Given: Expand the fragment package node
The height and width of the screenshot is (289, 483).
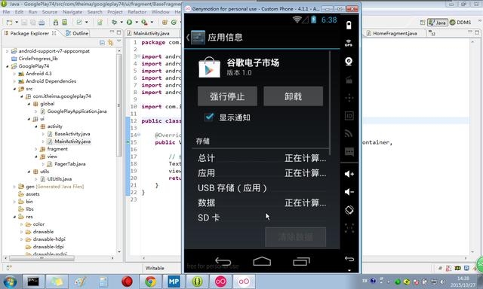Looking at the screenshot, I should tap(36, 149).
